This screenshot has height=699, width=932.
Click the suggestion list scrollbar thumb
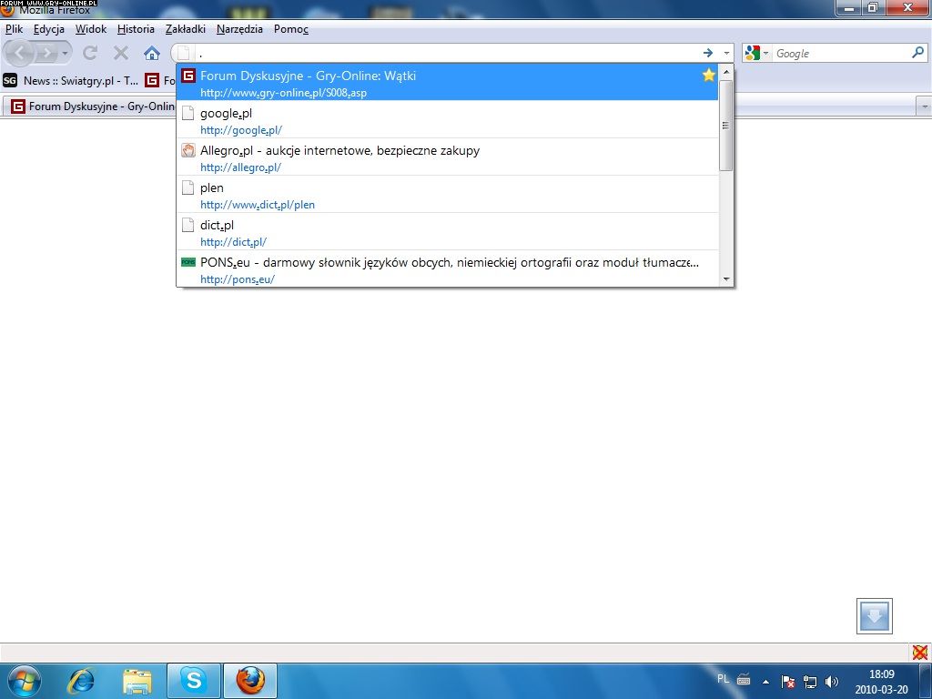[725, 126]
